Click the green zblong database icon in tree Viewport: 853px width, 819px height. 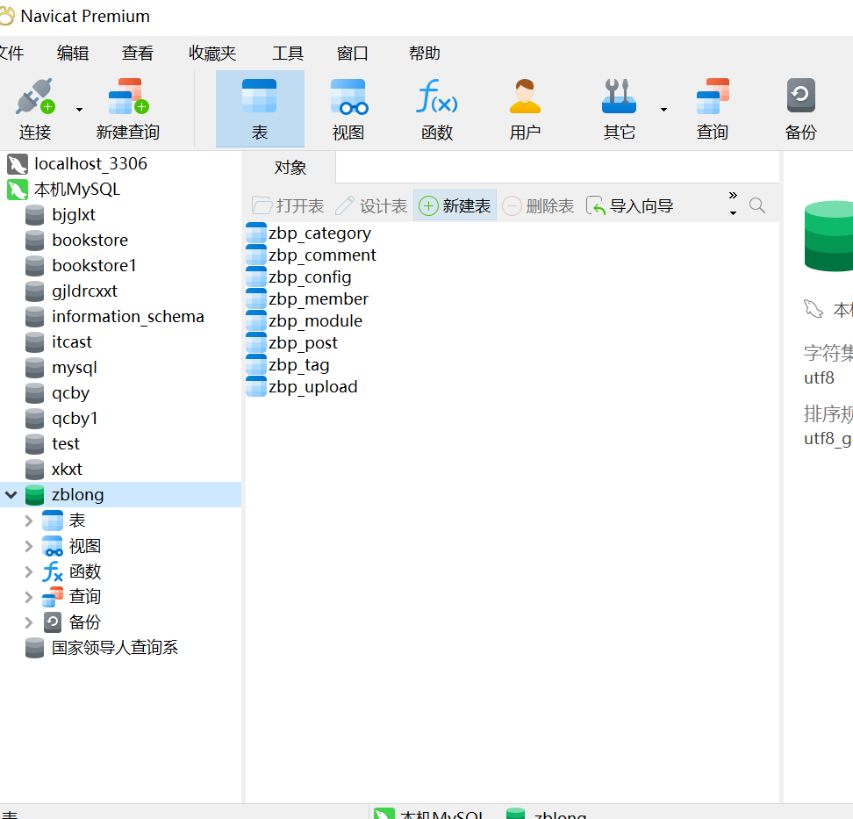35,495
